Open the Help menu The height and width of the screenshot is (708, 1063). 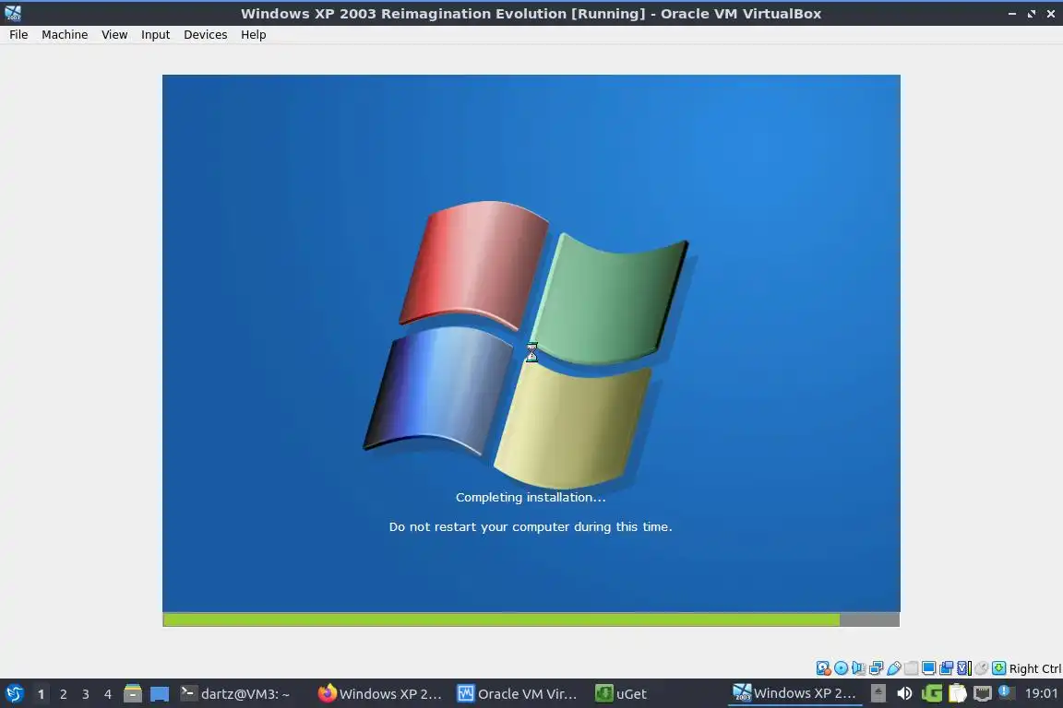[x=253, y=34]
